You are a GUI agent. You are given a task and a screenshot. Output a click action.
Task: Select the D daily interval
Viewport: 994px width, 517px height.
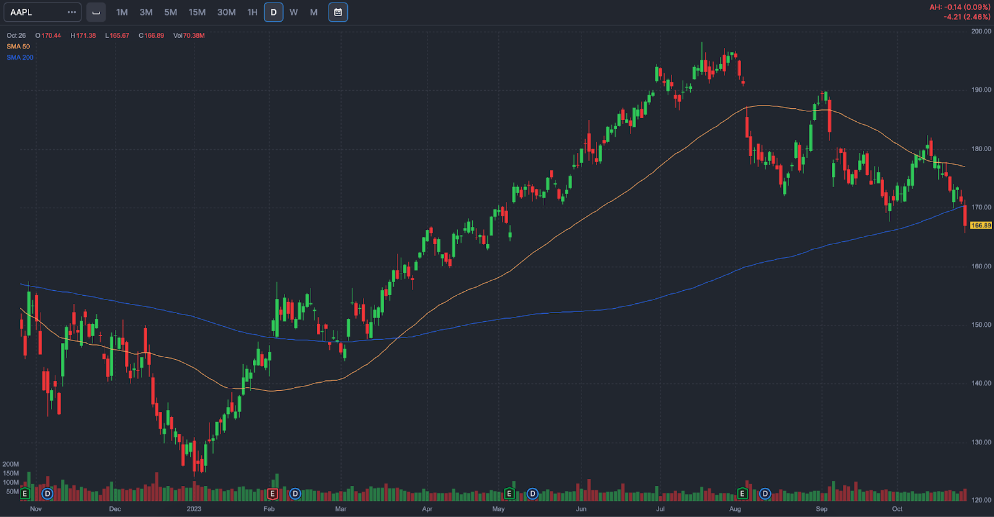273,12
